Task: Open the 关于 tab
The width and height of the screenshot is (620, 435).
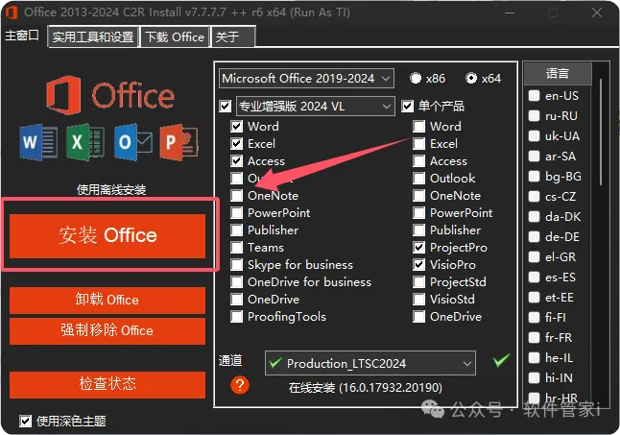Action: tap(233, 36)
